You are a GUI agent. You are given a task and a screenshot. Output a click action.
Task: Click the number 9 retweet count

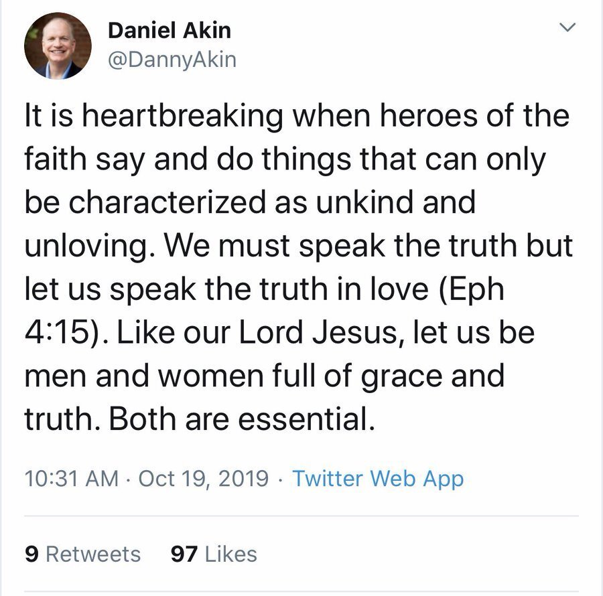[31, 554]
